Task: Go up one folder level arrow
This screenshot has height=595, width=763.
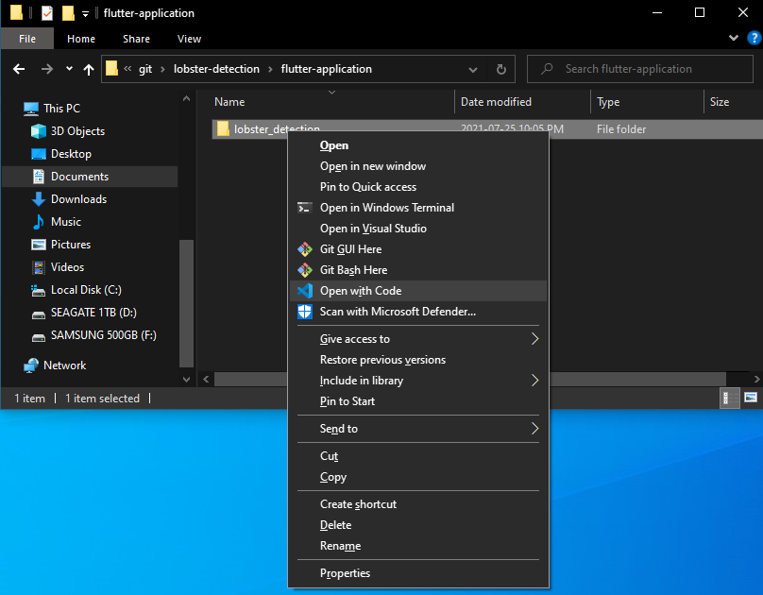Action: point(89,70)
